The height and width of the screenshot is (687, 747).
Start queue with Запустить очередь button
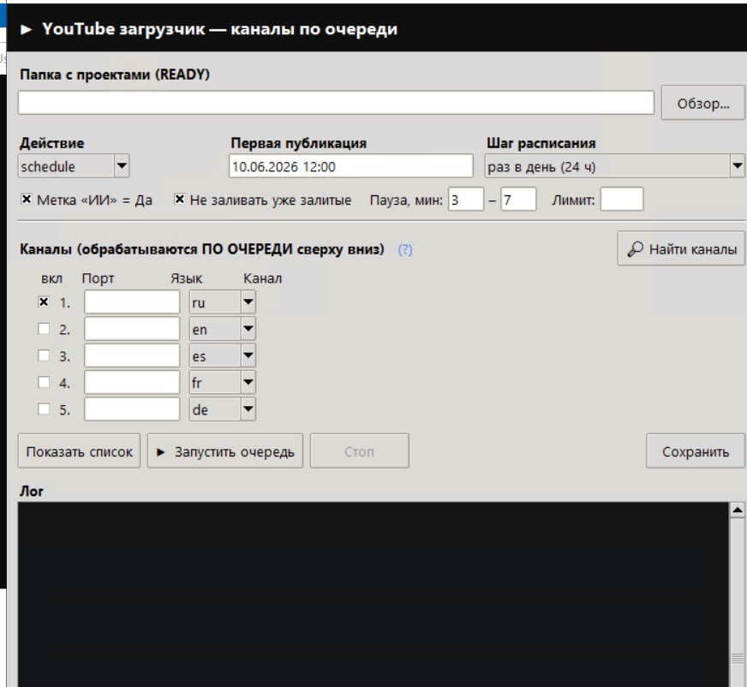pos(225,451)
